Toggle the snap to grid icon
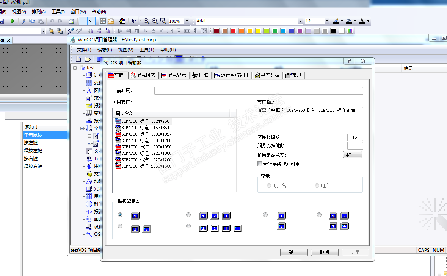The image size is (447, 276). pyautogui.click(x=91, y=21)
